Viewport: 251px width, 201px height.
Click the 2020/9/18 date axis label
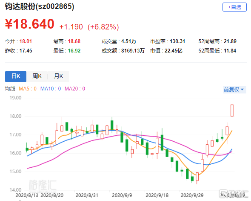[x=157, y=195]
